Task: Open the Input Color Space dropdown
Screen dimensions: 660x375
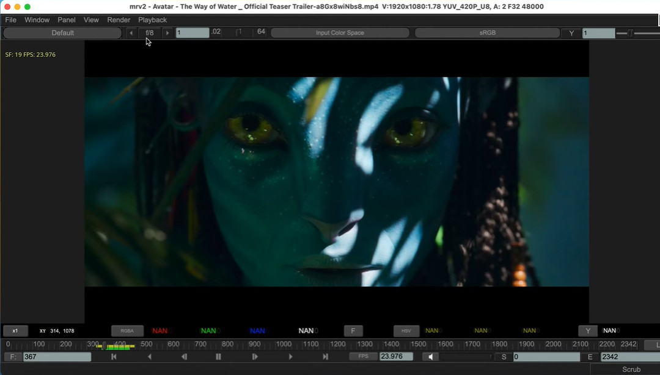Action: tap(340, 33)
